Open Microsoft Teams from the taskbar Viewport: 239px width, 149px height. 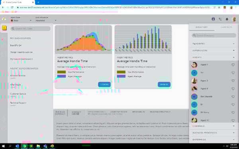point(45,146)
